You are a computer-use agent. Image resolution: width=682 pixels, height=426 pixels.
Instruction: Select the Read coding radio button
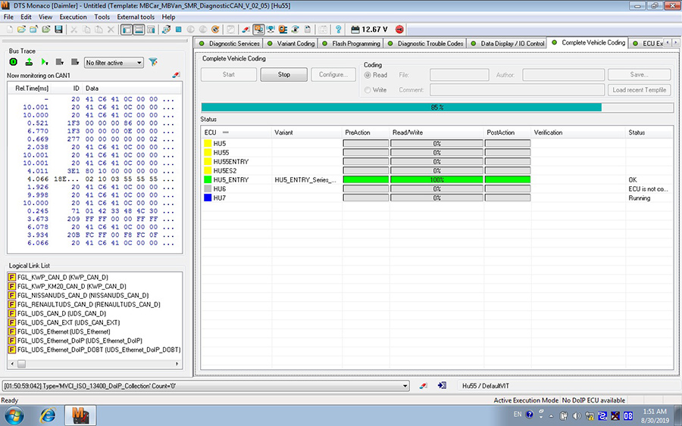[x=368, y=75]
